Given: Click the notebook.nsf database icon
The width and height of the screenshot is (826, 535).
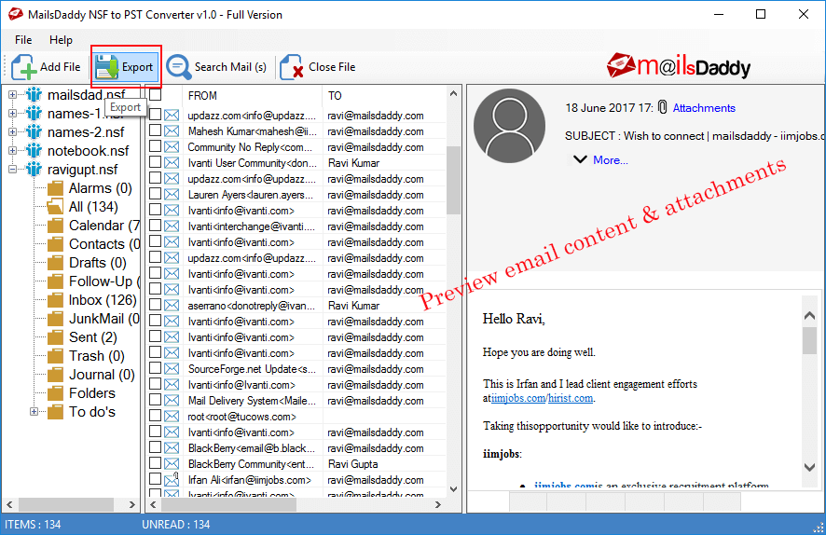Looking at the screenshot, I should point(34,151).
